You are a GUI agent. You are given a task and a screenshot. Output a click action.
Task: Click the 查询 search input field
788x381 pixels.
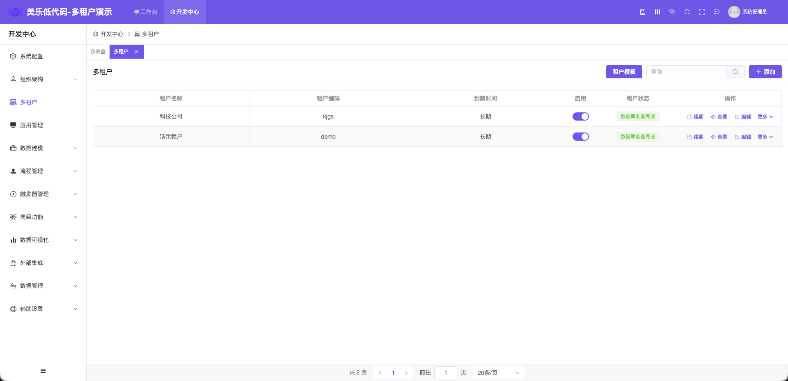point(686,72)
